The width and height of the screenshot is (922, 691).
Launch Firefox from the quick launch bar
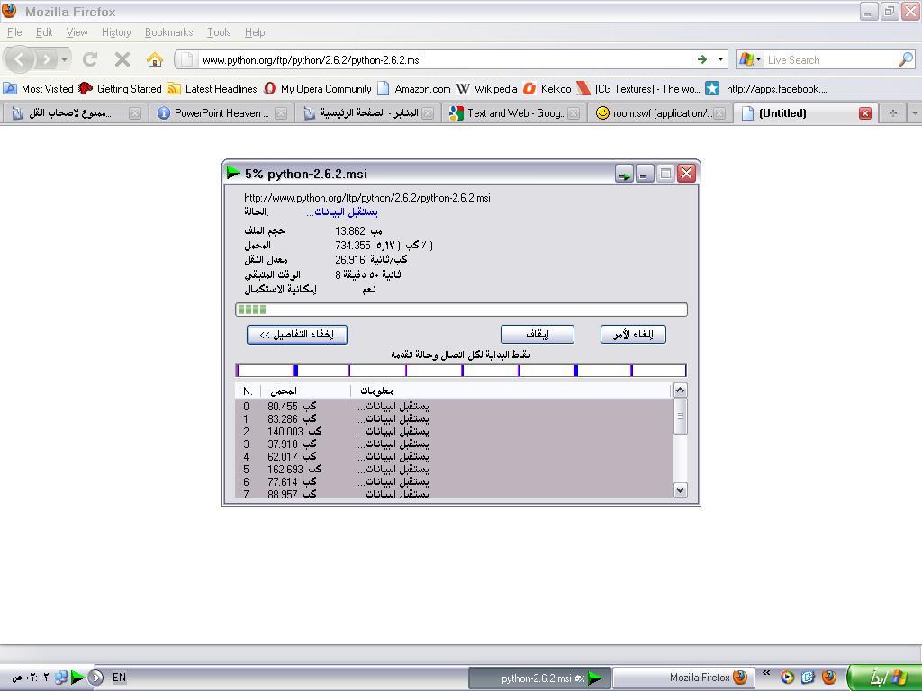click(829, 678)
